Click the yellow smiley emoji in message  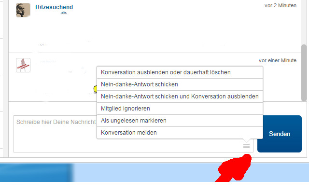pos(96,89)
